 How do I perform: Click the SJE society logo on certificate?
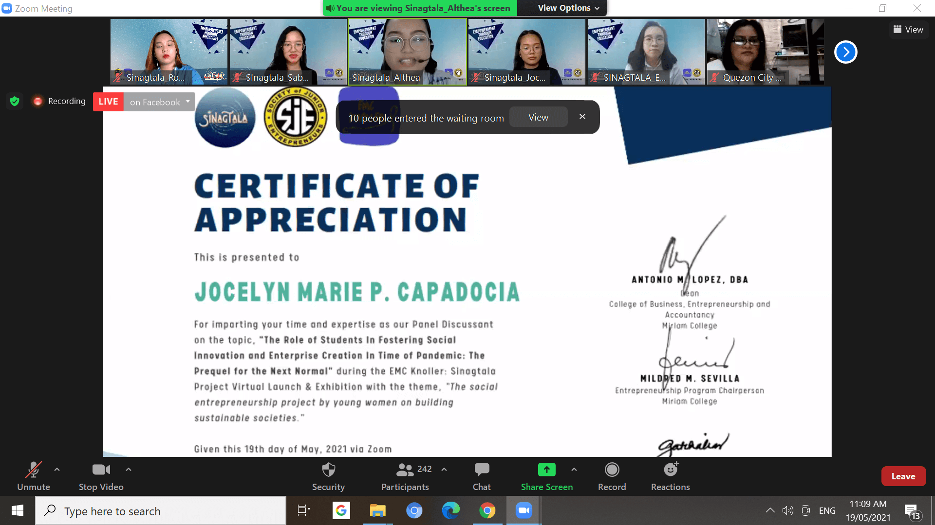tap(296, 117)
